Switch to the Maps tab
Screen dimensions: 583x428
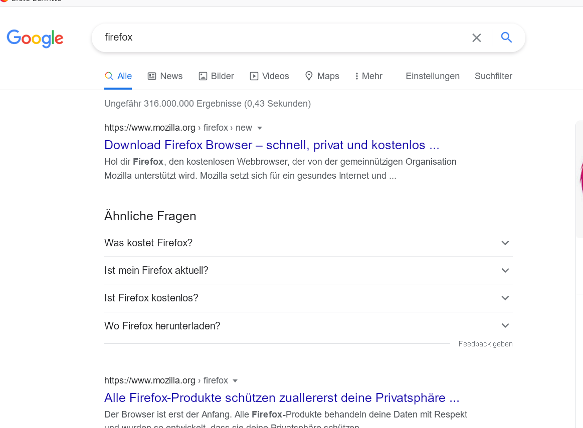322,76
